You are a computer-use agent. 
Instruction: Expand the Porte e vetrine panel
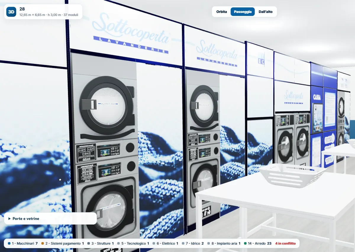point(50,219)
